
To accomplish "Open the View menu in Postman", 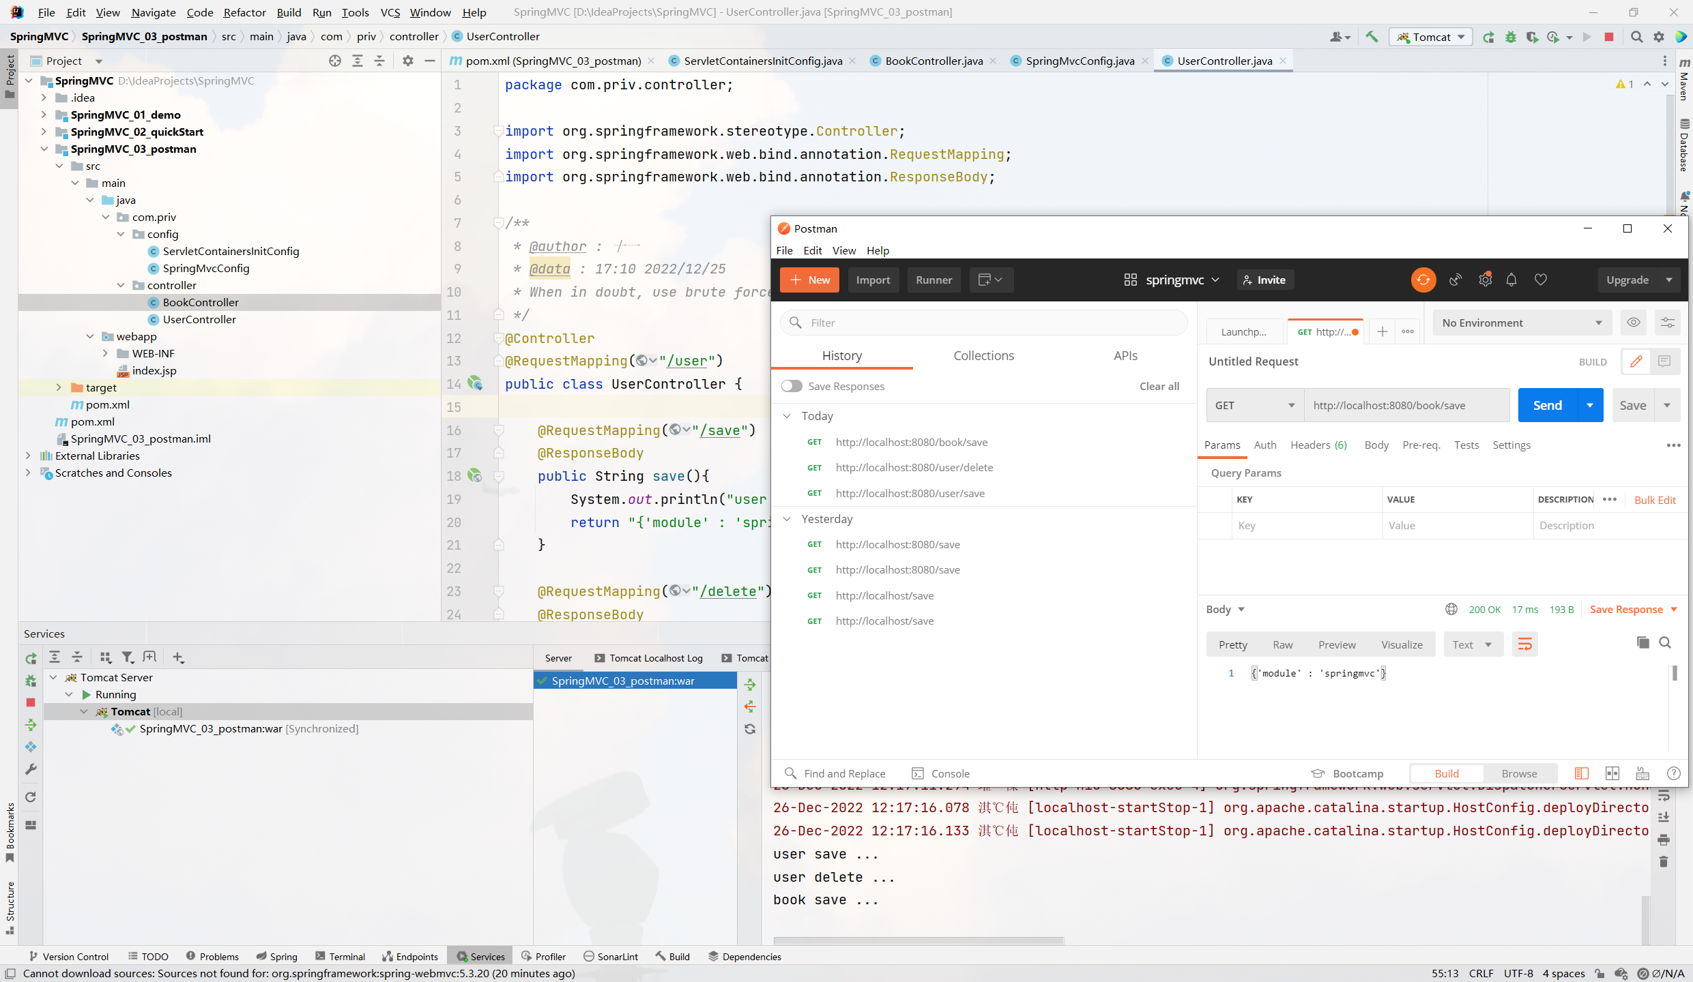I will click(x=843, y=250).
